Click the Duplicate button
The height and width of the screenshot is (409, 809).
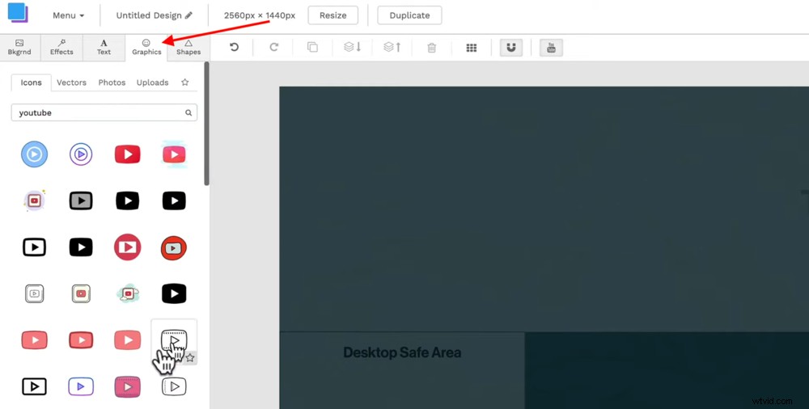[409, 15]
